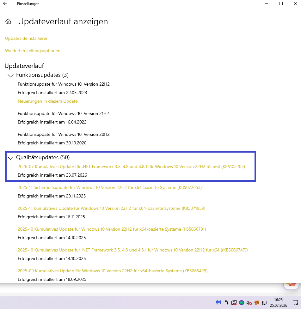
Task: Click the Updateverlauf anzeigen page title
Action: pyautogui.click(x=63, y=21)
